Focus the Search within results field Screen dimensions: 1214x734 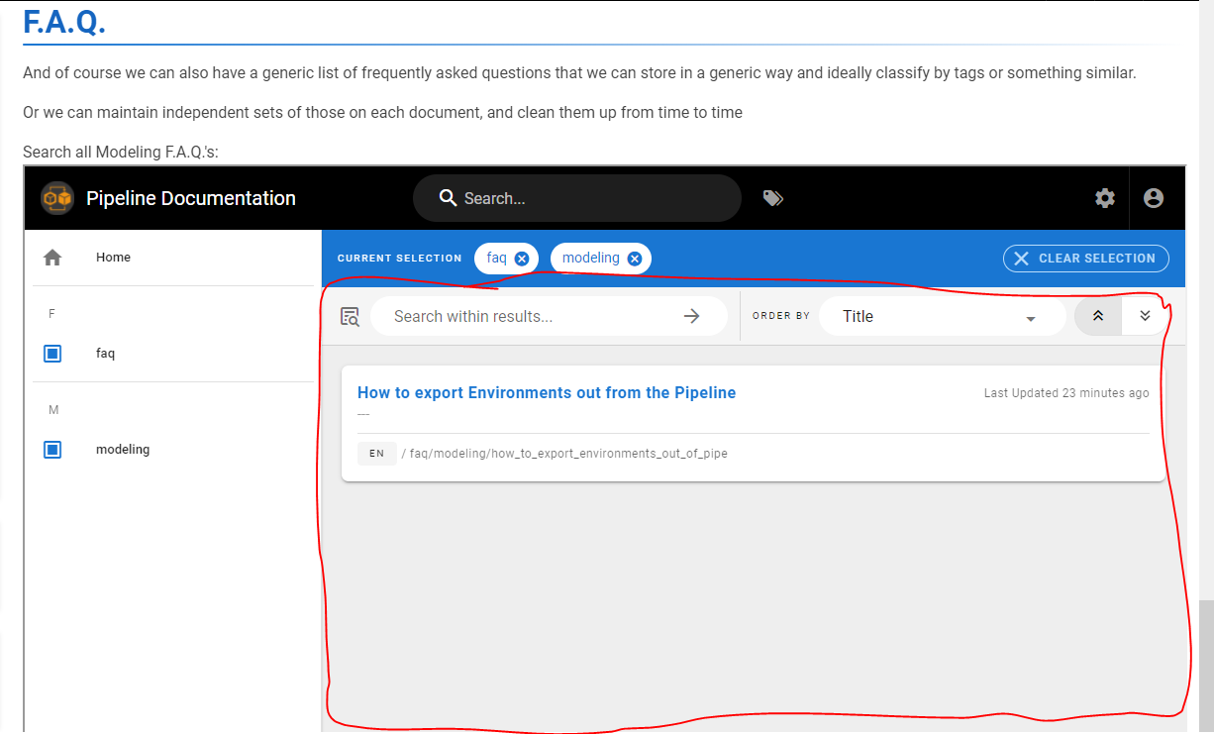click(x=549, y=316)
